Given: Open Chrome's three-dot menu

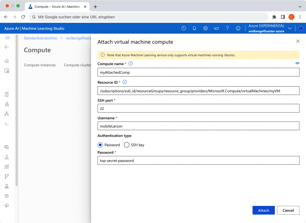Looking at the screenshot, I should [x=299, y=17].
